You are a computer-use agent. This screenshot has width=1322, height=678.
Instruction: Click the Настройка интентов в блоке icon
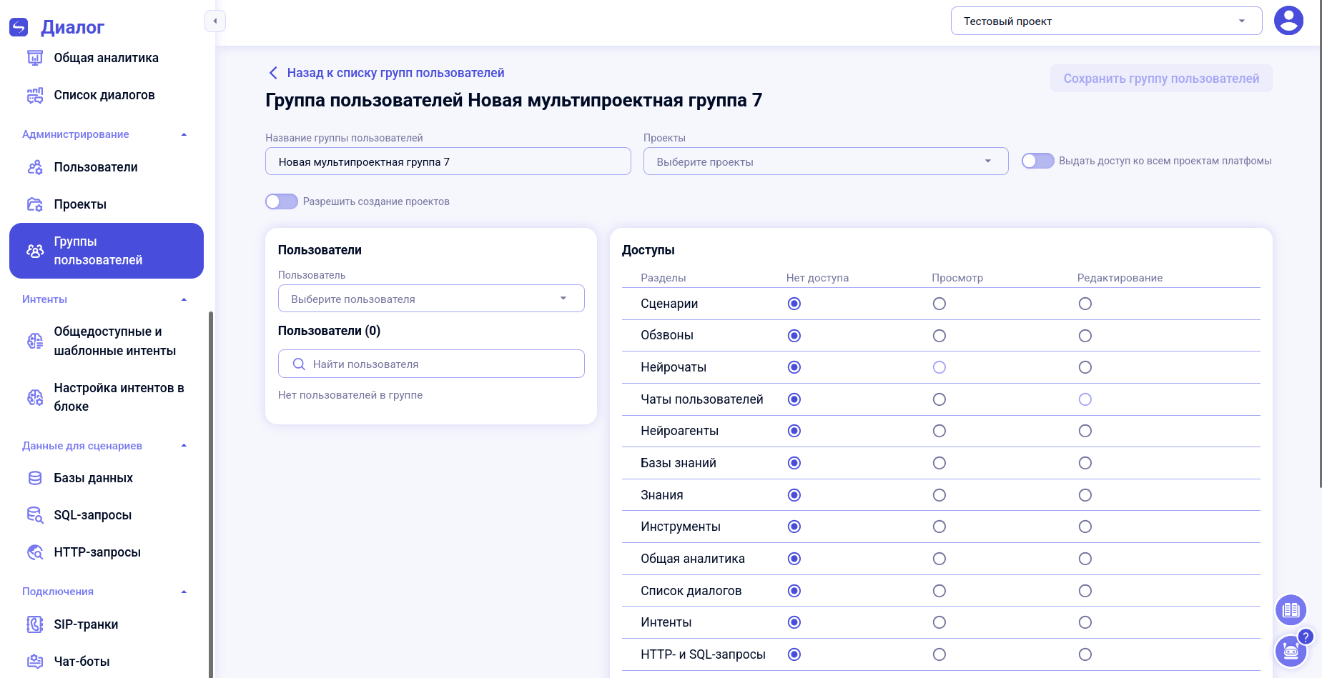coord(35,397)
